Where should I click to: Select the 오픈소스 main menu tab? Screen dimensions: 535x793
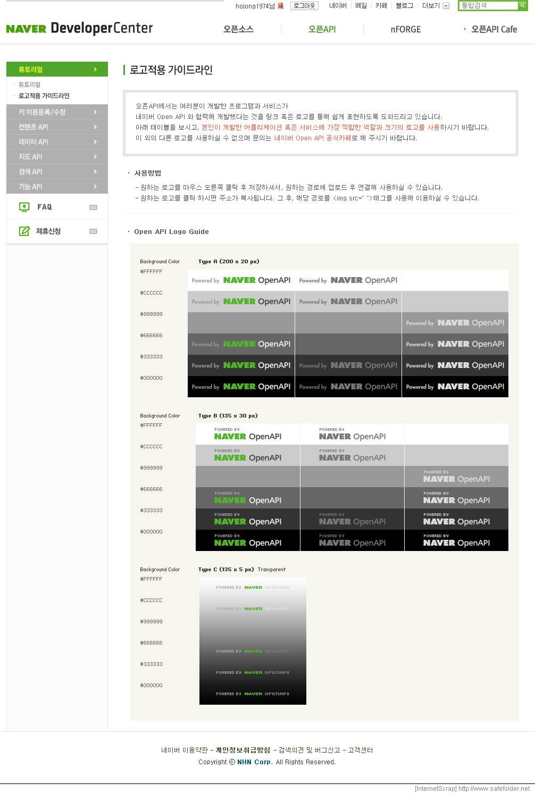click(238, 29)
